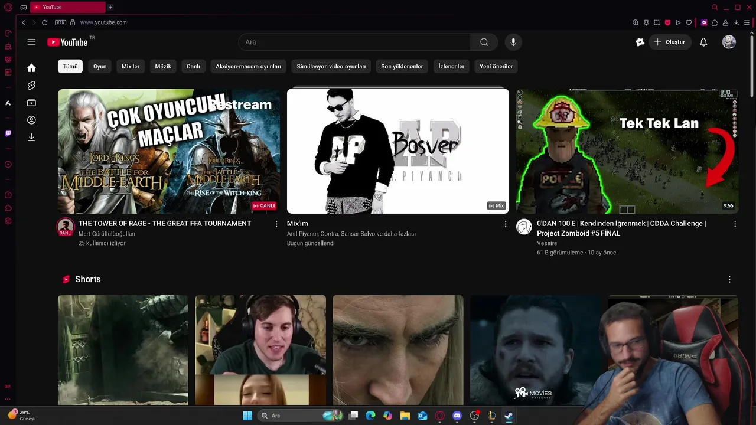Go to YouTube Home in sidebar

(31, 68)
